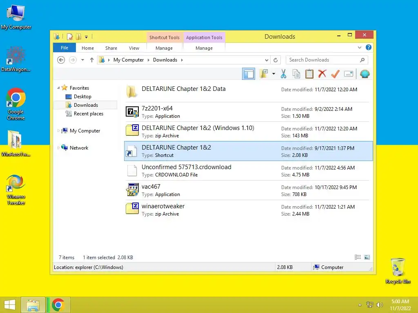Toggle the navigation pane layout button
Image resolution: width=418 pixels, height=313 pixels.
pos(249,74)
